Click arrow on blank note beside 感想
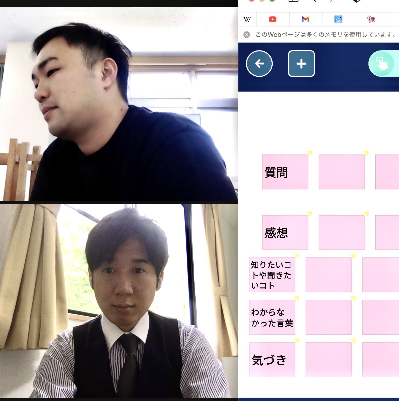 pos(366,214)
